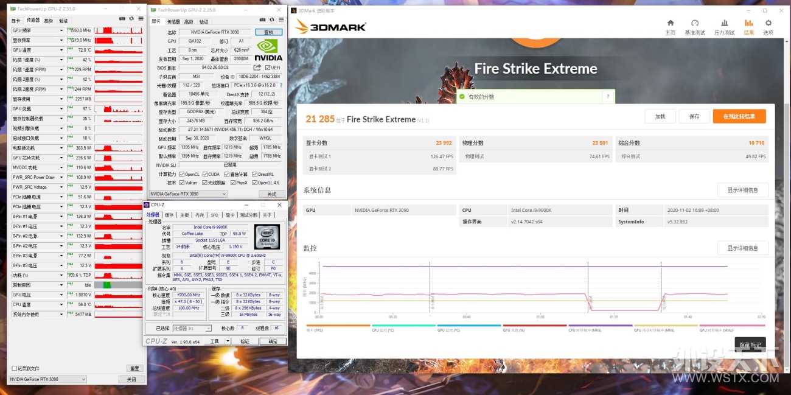Click camera icon in GPU-Z graphics card window

[x=263, y=20]
